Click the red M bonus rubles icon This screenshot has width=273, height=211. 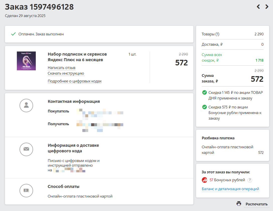pos(205,180)
